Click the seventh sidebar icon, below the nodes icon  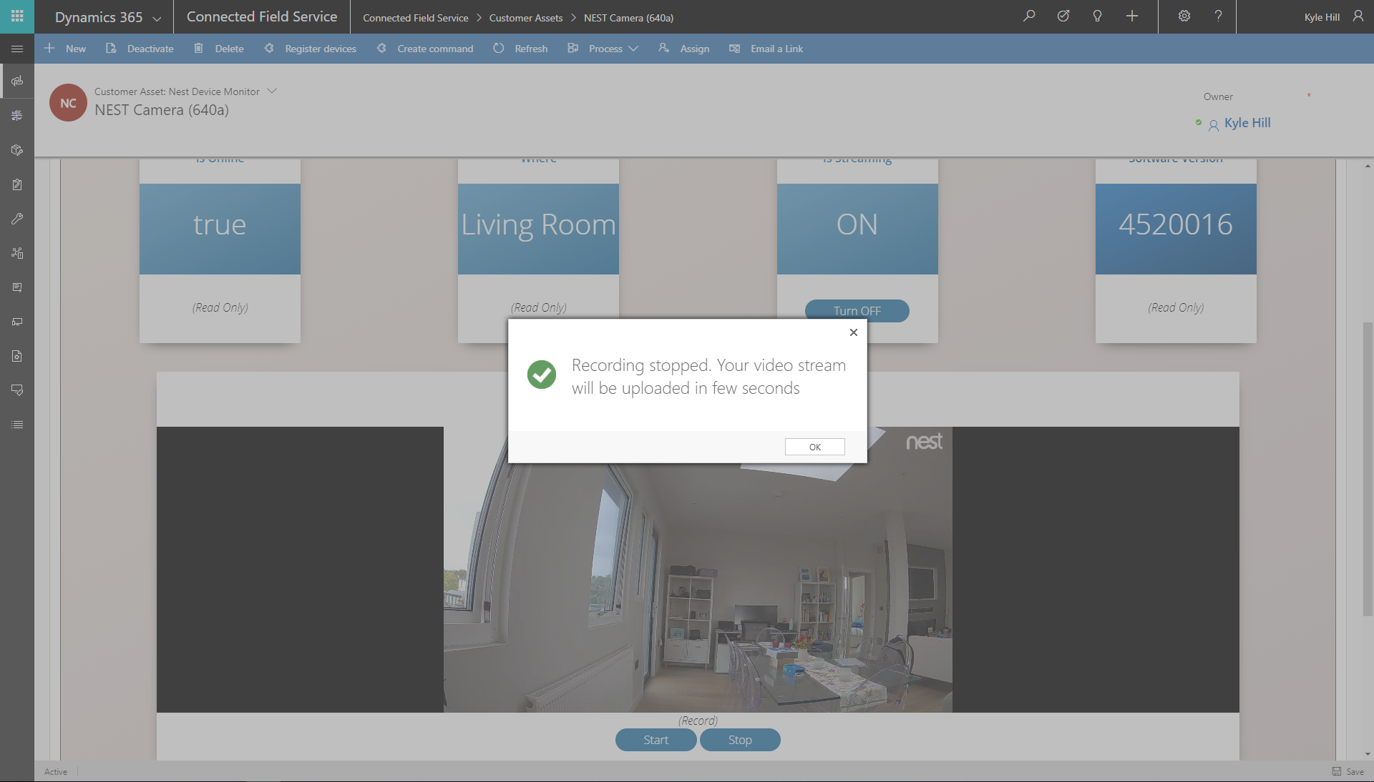click(x=17, y=287)
